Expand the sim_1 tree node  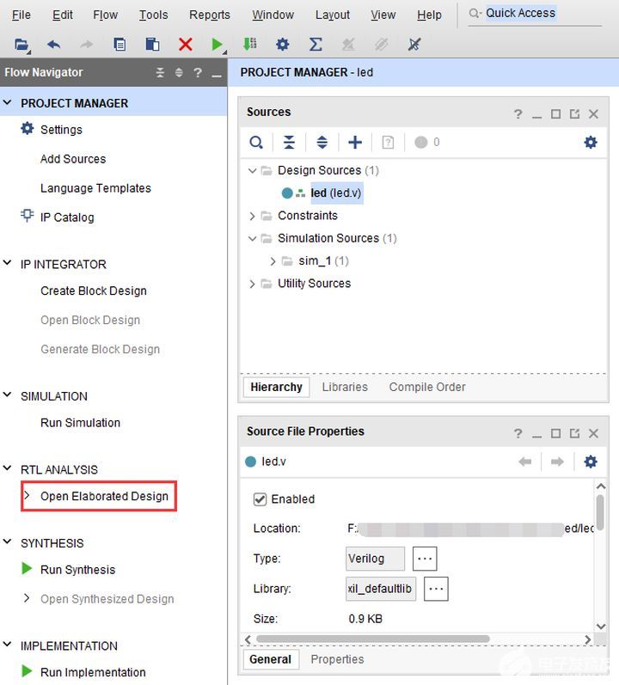pyautogui.click(x=273, y=261)
